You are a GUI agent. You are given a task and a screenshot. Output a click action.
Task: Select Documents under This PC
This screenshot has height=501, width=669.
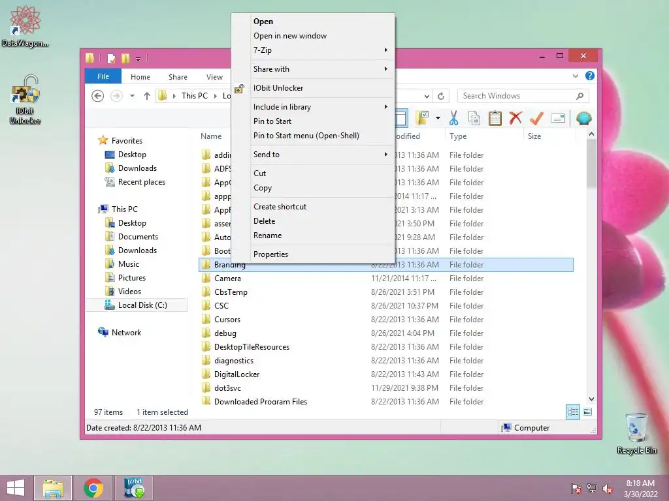click(138, 237)
